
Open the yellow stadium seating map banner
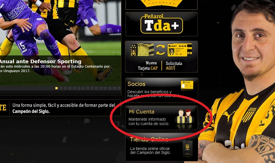[x=161, y=4]
